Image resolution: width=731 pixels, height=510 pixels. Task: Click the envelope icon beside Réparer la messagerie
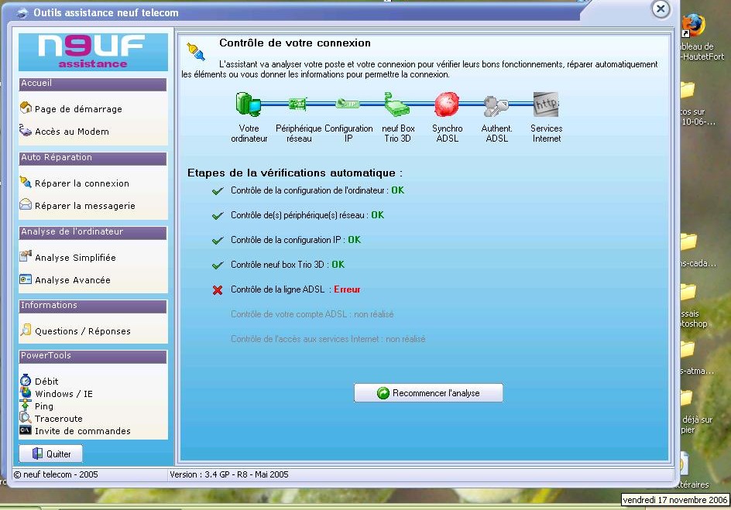[x=26, y=204]
